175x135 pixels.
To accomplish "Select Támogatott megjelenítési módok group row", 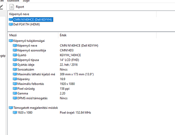I will [36, 108].
